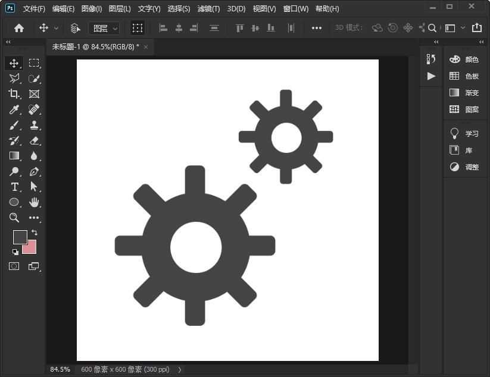Align horizontal centers

pos(179,28)
